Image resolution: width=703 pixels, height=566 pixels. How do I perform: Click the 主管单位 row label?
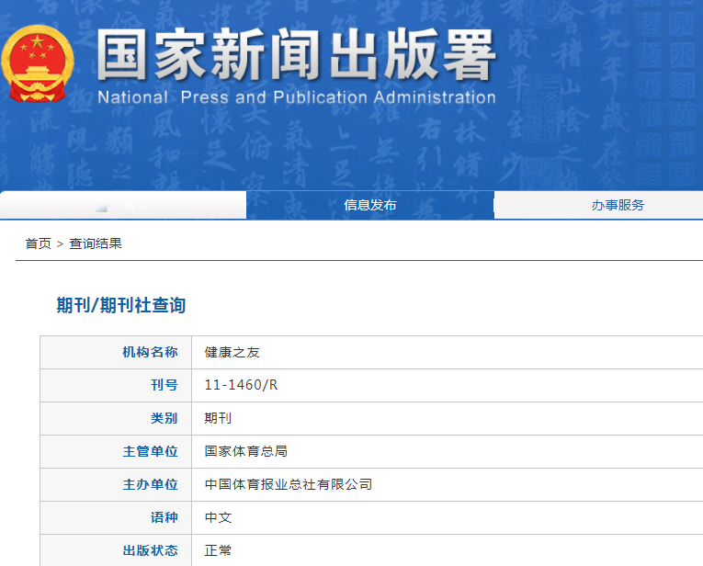coord(150,451)
